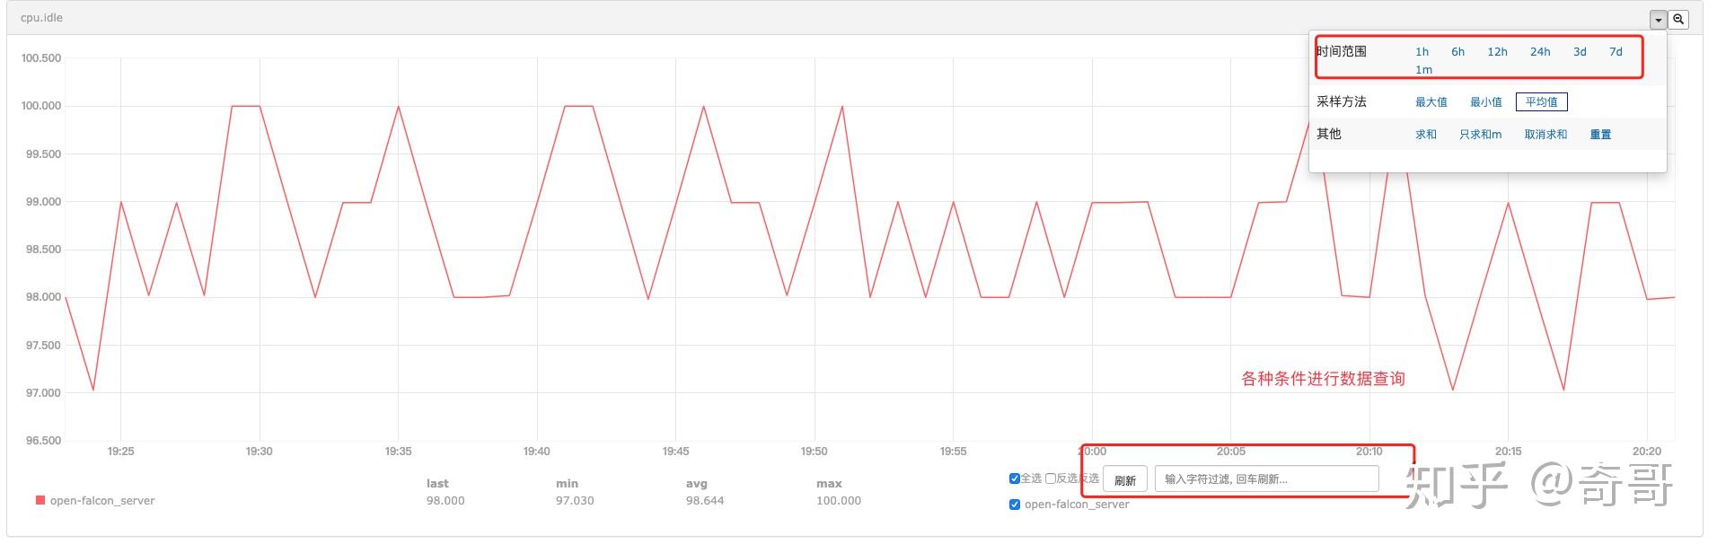
Task: Choose 最小值 sampling method
Action: click(1486, 102)
